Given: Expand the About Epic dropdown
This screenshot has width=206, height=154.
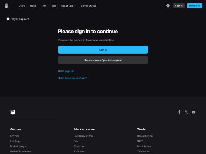Looking at the screenshot, I should (68, 6).
